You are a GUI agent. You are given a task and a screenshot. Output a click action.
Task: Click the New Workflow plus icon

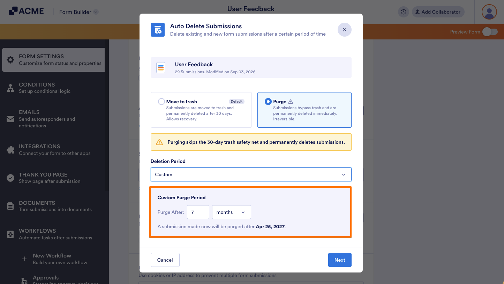pos(24,259)
